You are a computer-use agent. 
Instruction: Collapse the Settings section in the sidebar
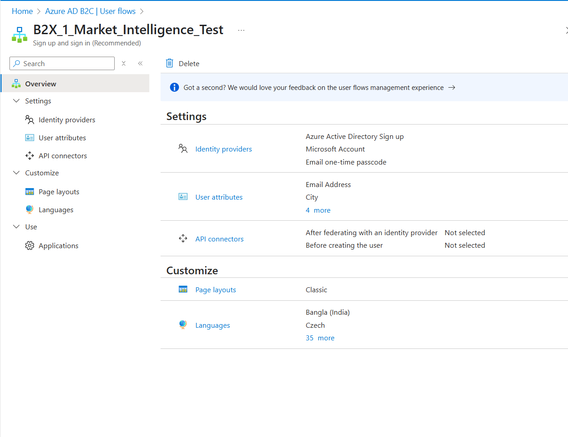(17, 101)
